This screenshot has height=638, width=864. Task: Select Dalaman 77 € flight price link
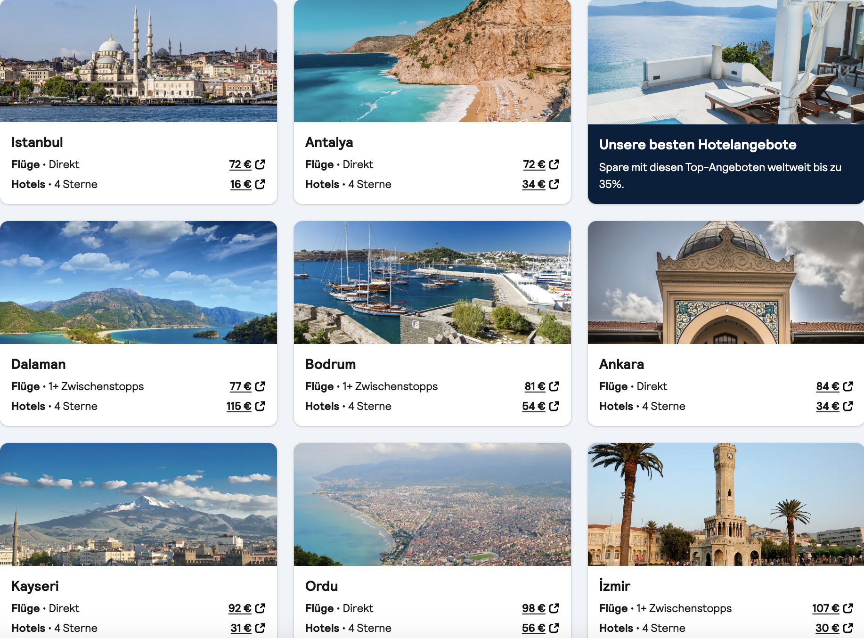240,386
